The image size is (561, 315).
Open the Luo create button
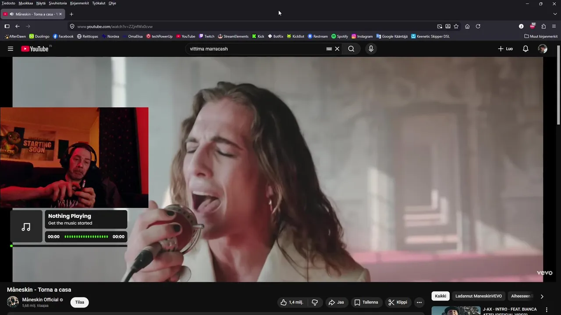(505, 49)
